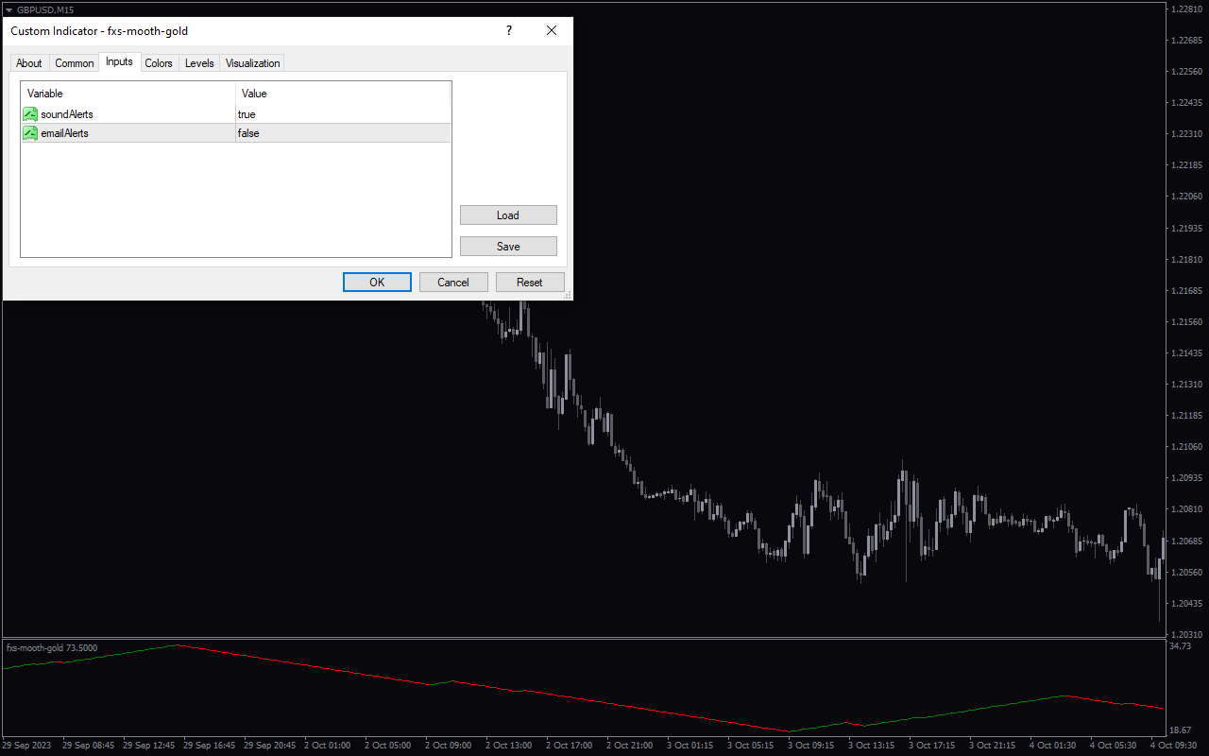
Task: Click the 2 Oct 01:00 time label
Action: click(x=328, y=746)
